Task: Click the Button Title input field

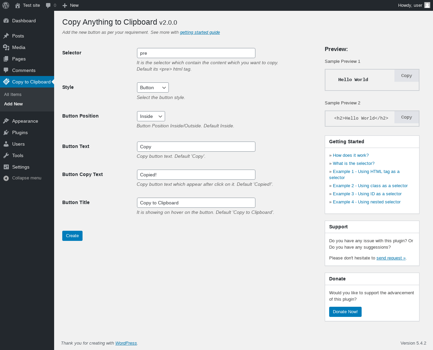Action: 196,203
